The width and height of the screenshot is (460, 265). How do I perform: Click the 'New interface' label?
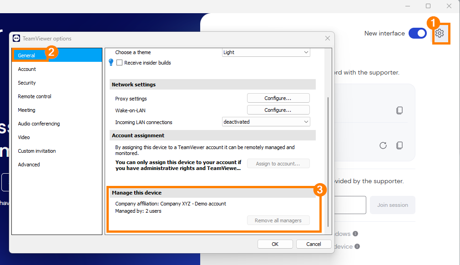point(384,34)
